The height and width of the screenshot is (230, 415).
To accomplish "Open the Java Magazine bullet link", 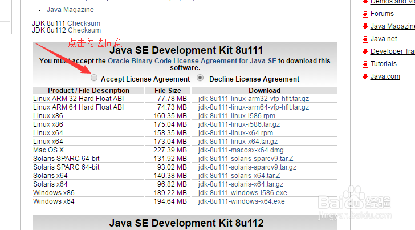I will [x=70, y=10].
